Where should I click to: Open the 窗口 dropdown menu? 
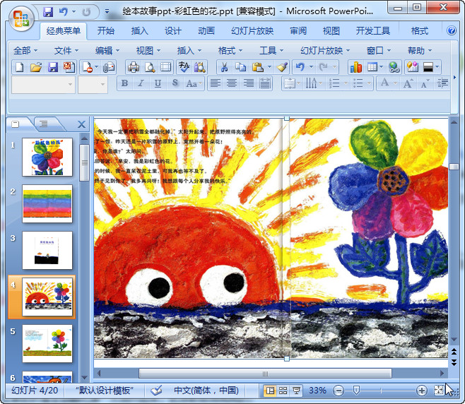pos(379,51)
